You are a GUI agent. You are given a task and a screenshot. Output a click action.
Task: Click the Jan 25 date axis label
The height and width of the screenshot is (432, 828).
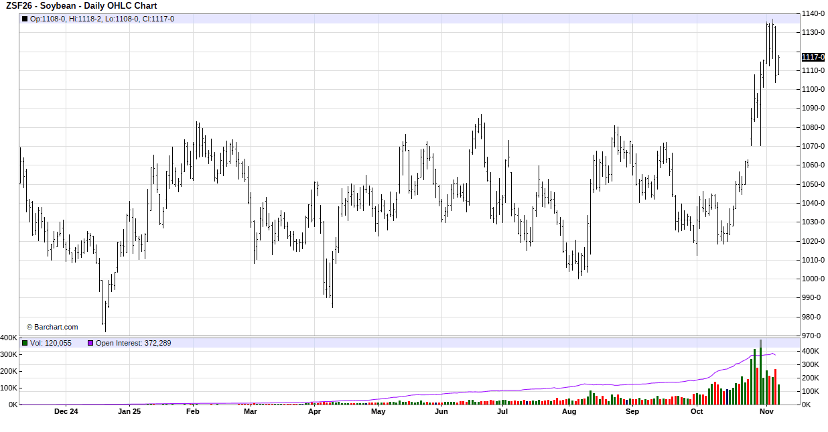[129, 411]
